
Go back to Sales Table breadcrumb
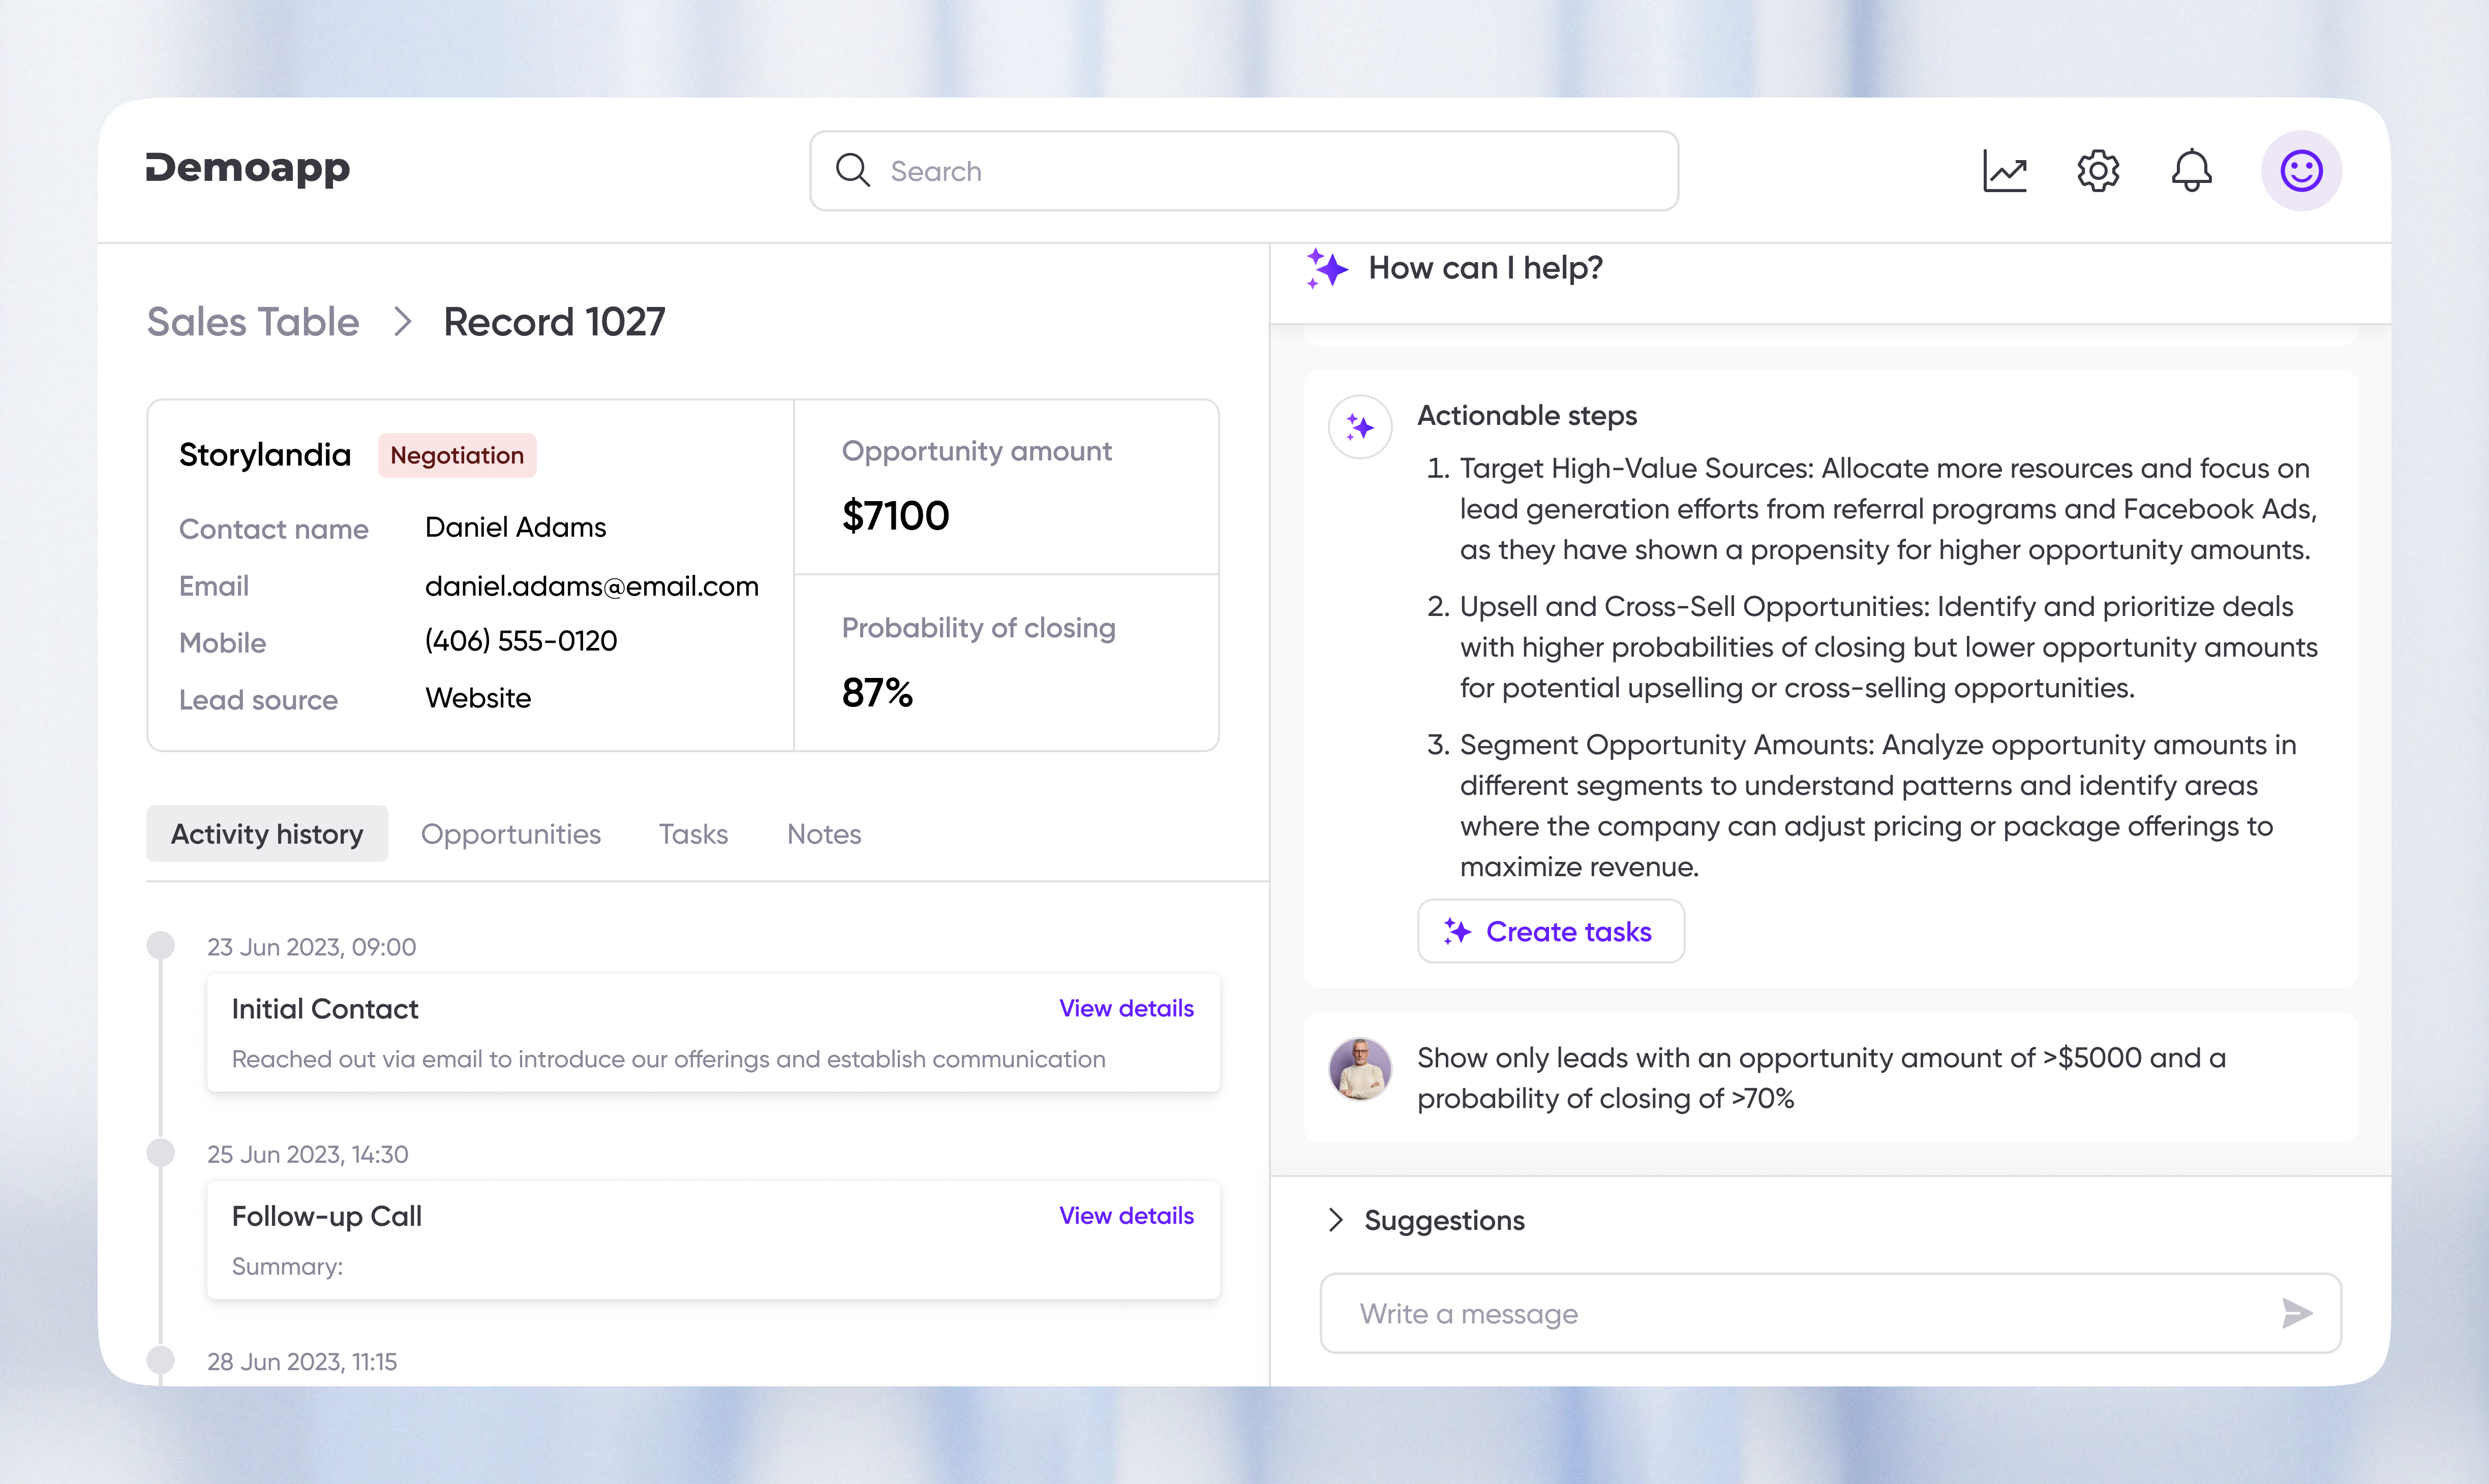253,322
